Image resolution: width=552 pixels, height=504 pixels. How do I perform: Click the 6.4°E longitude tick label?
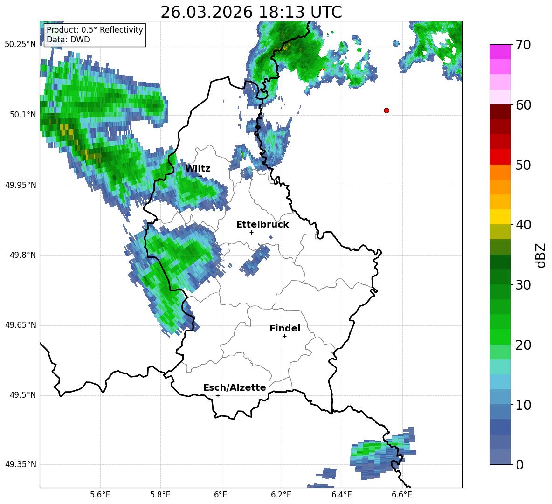pos(341,495)
